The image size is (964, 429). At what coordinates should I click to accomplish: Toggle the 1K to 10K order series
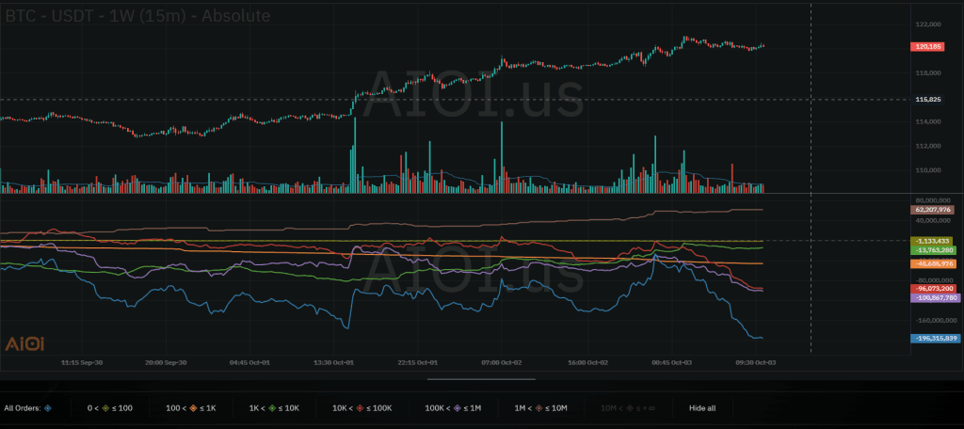pos(276,408)
